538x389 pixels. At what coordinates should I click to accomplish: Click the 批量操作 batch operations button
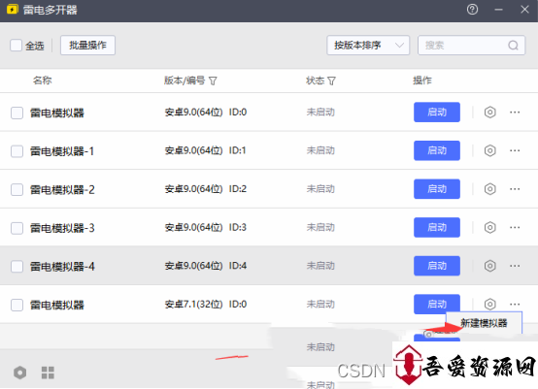tap(87, 45)
